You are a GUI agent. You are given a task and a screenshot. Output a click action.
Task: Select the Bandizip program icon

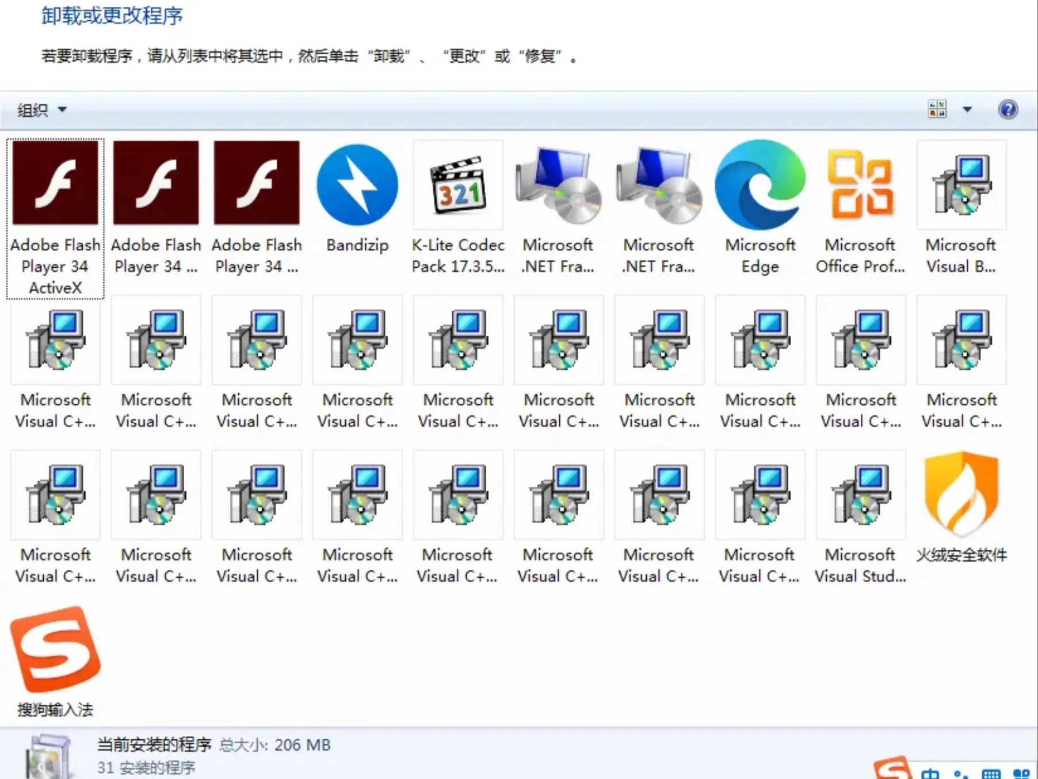tap(357, 184)
